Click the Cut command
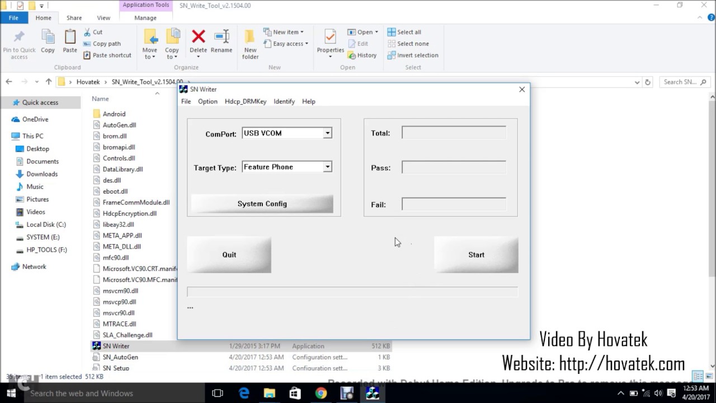 [93, 32]
